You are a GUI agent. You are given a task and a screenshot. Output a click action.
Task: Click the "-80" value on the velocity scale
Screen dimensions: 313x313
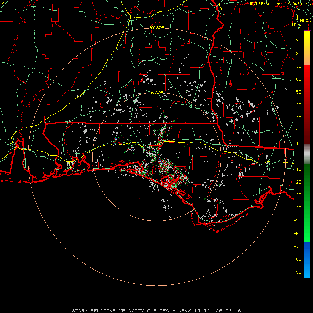[x=297, y=259]
